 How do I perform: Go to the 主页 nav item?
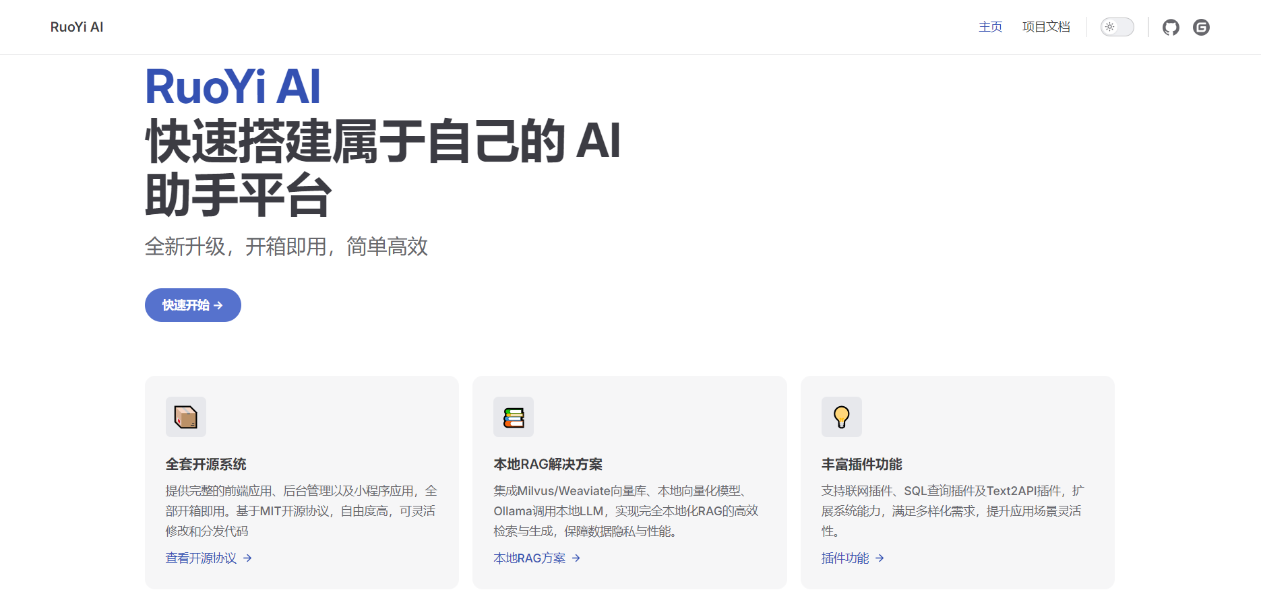(991, 27)
